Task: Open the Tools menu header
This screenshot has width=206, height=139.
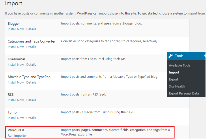Action: tap(186, 56)
